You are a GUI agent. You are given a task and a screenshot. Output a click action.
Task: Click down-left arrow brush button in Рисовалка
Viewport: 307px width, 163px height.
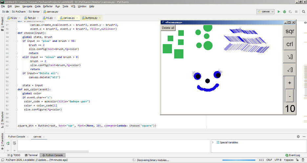tap(290, 70)
